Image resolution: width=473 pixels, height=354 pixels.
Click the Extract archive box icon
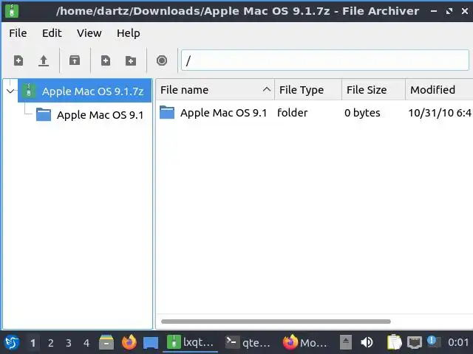click(x=75, y=60)
